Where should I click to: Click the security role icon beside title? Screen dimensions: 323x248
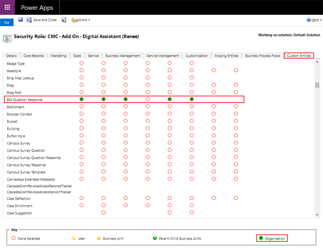(7, 38)
